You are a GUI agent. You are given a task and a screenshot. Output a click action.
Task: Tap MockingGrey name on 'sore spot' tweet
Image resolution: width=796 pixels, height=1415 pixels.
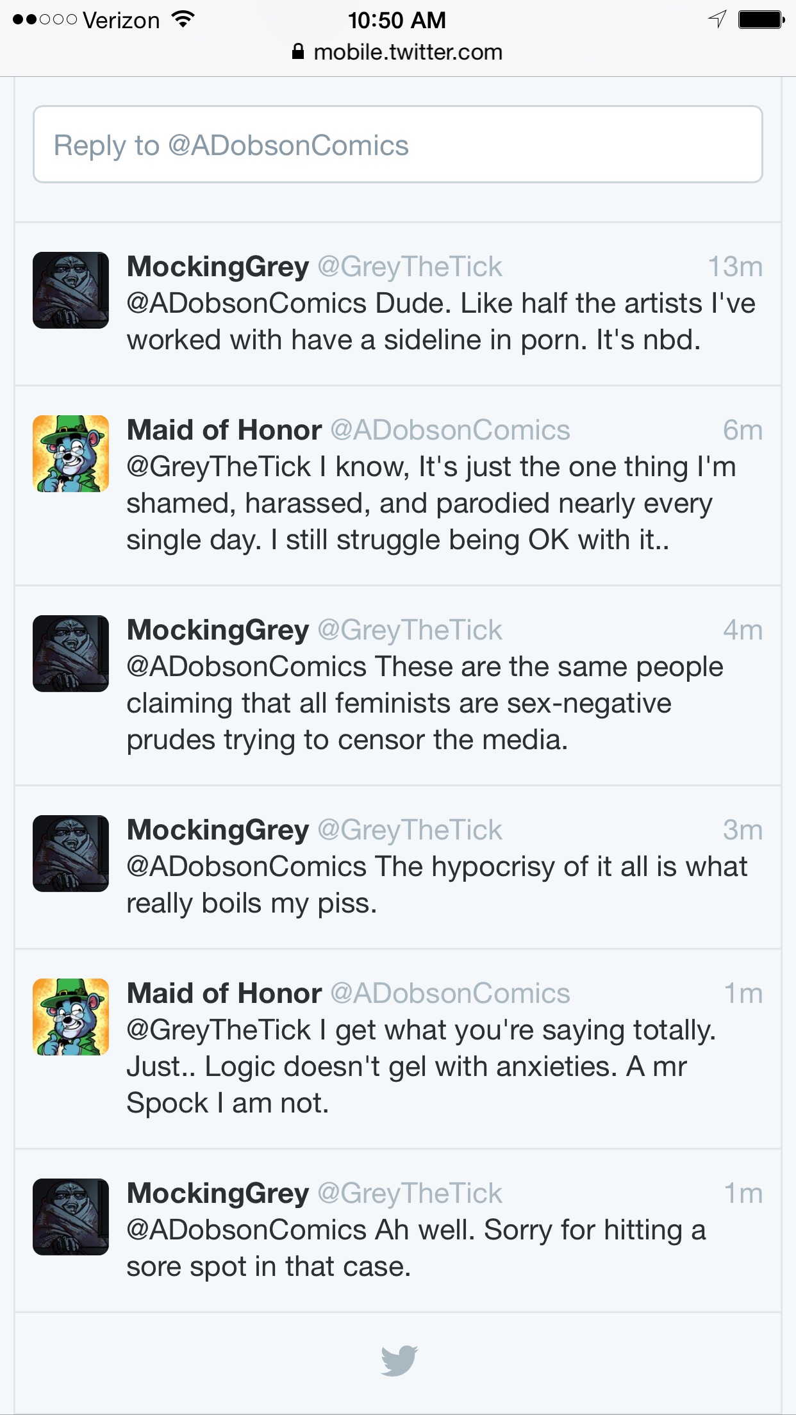[x=218, y=1193]
